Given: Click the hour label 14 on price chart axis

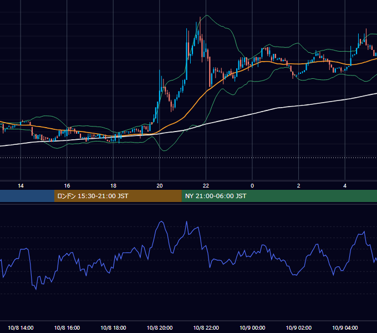Looking at the screenshot, I should 21,186.
